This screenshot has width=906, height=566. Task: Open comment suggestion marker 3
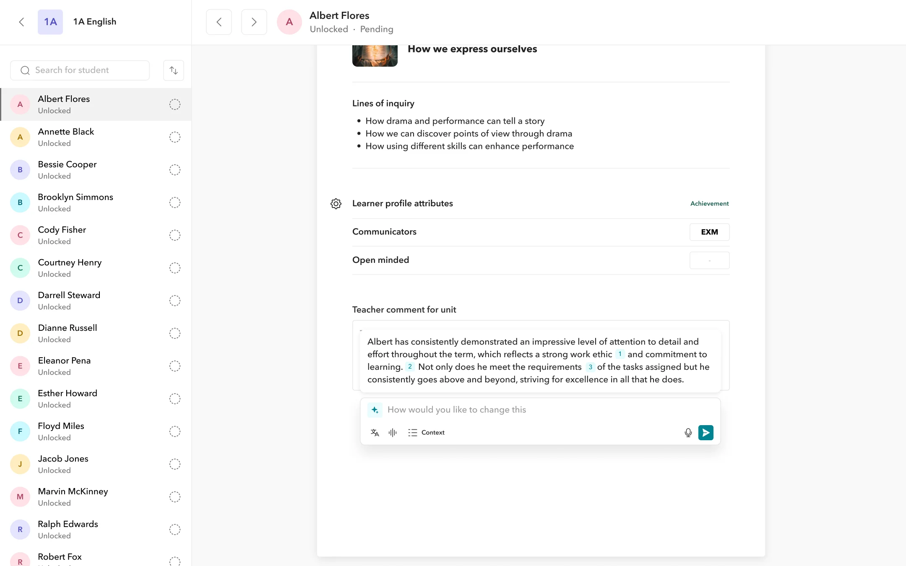click(590, 367)
